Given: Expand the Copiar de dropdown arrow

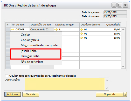Looking at the screenshot, I should [125, 94].
